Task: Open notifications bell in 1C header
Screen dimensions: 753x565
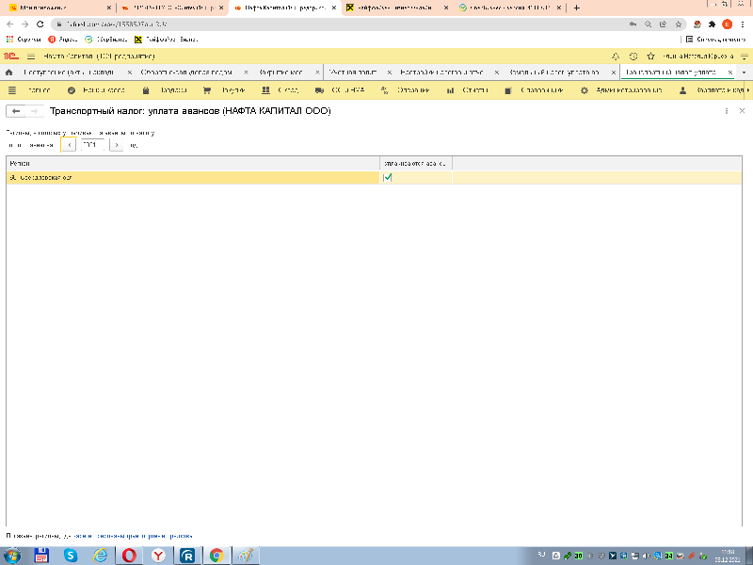Action: 616,56
